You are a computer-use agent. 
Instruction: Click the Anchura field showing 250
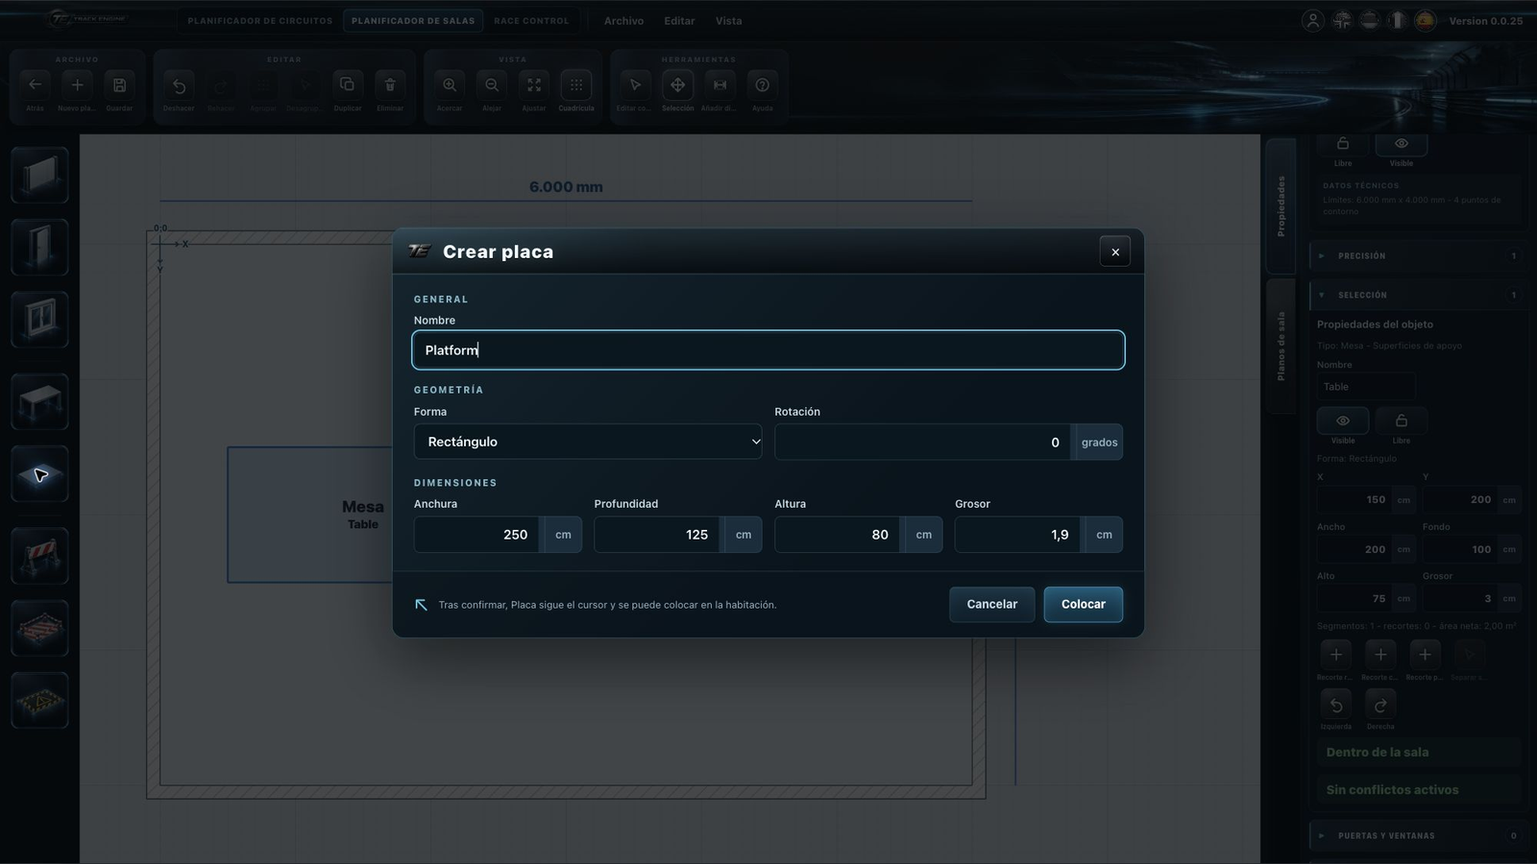pos(477,535)
